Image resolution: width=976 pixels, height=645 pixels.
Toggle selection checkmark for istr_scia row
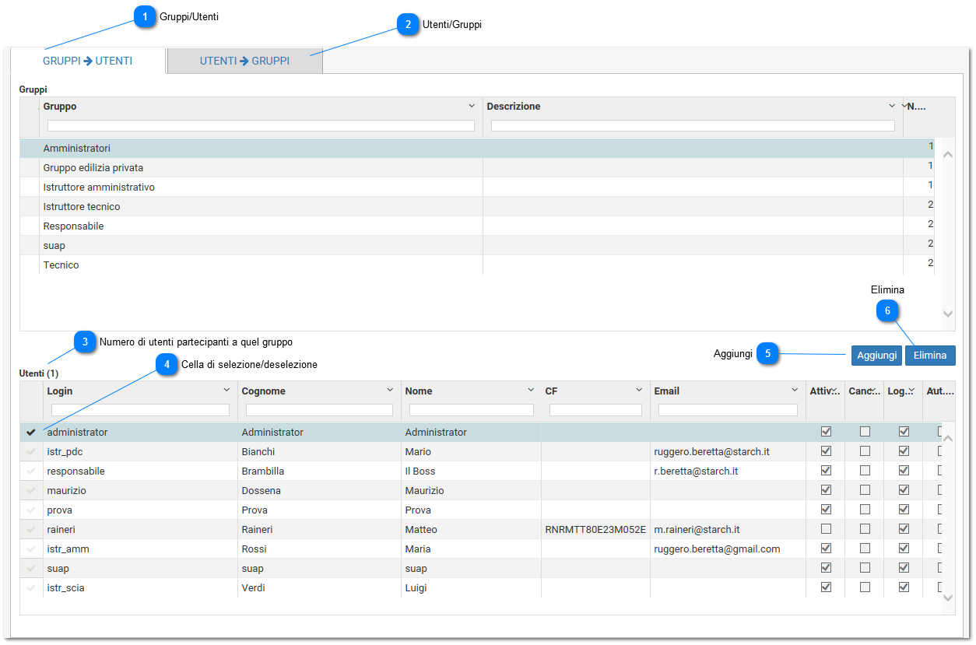click(31, 587)
